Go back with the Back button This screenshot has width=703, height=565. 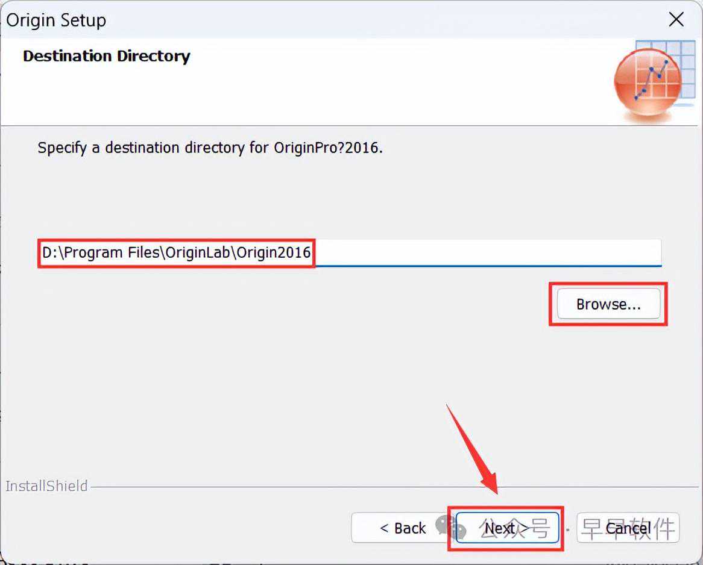pos(402,528)
